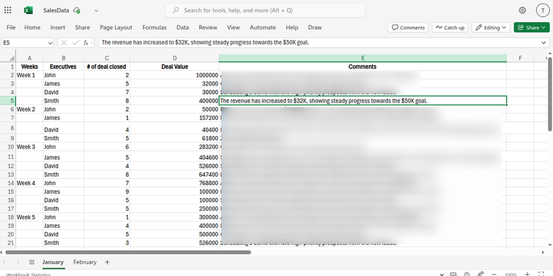Open the SalesData file name dropdown chevron
Viewport: 553px width, 276px height.
[96, 10]
